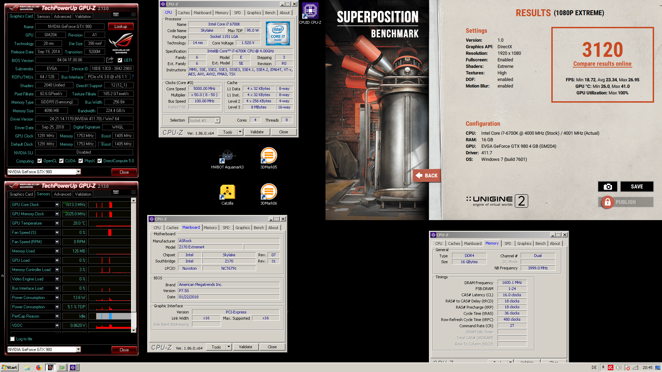The width and height of the screenshot is (662, 372).
Task: Click the volume speaker tray icon
Action: [x=619, y=368]
